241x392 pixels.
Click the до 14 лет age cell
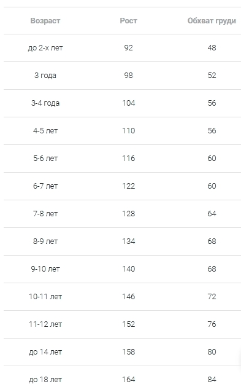point(45,352)
